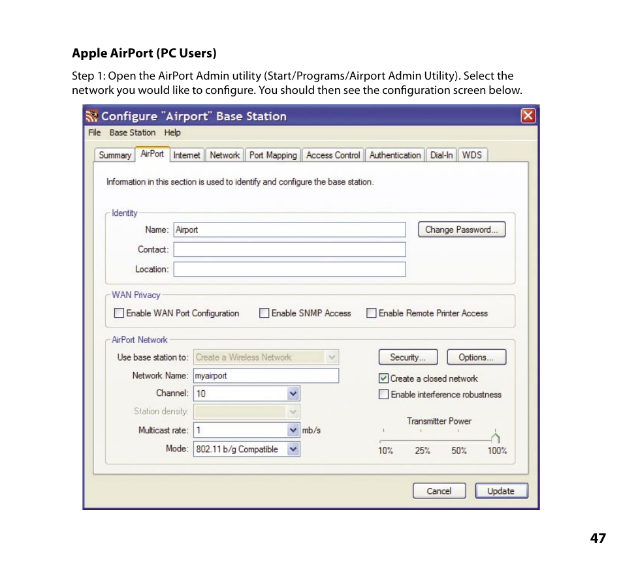Open the Dial-In tab

click(441, 155)
